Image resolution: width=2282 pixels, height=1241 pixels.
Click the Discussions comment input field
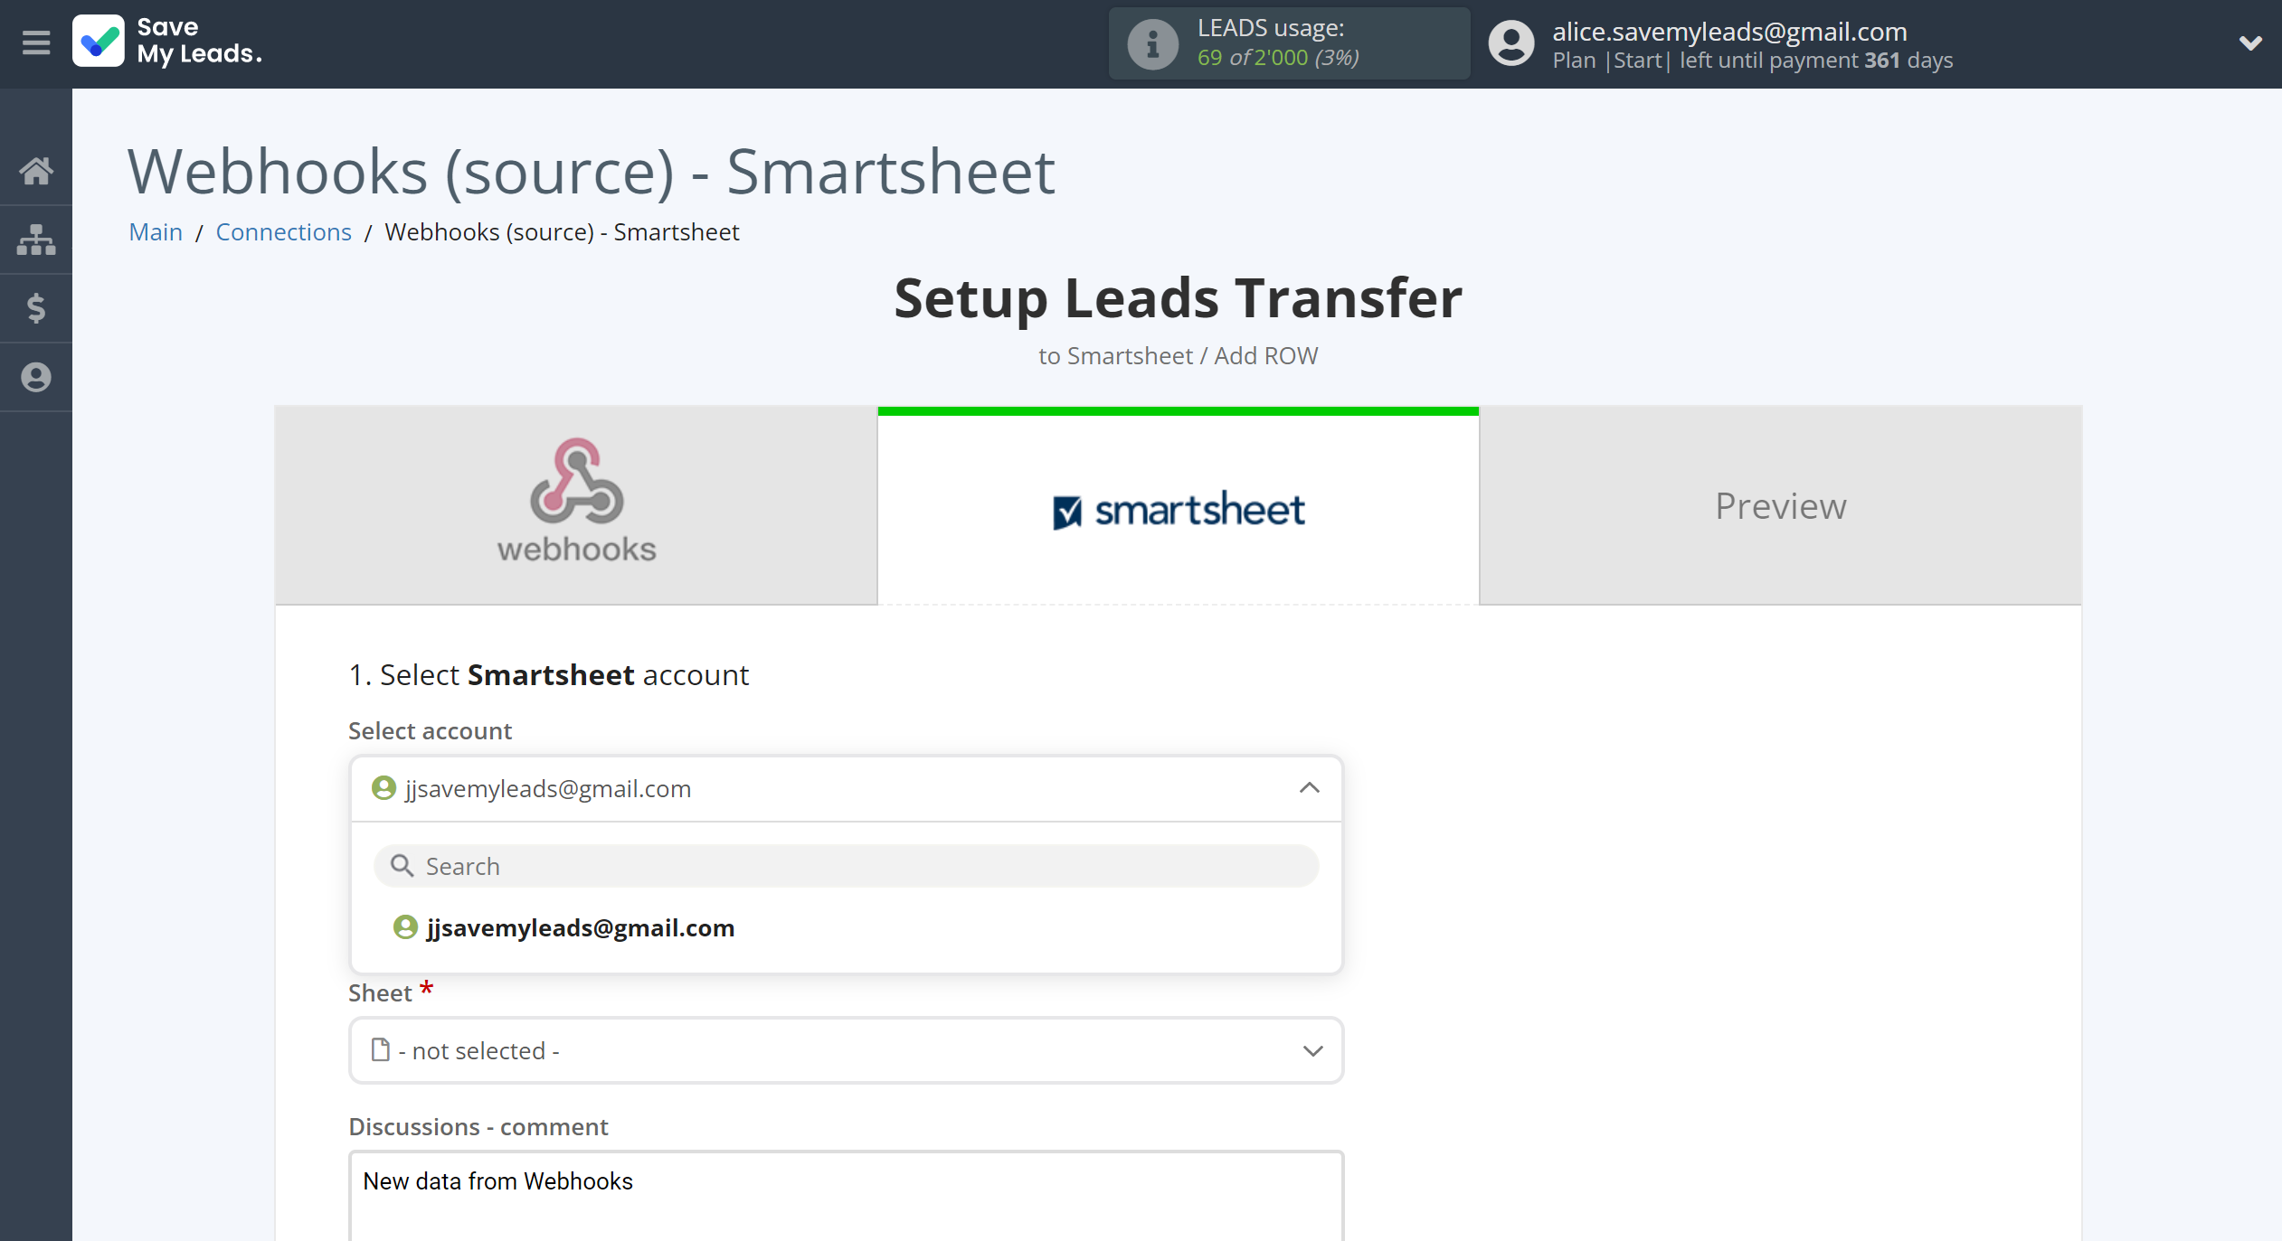click(844, 1181)
